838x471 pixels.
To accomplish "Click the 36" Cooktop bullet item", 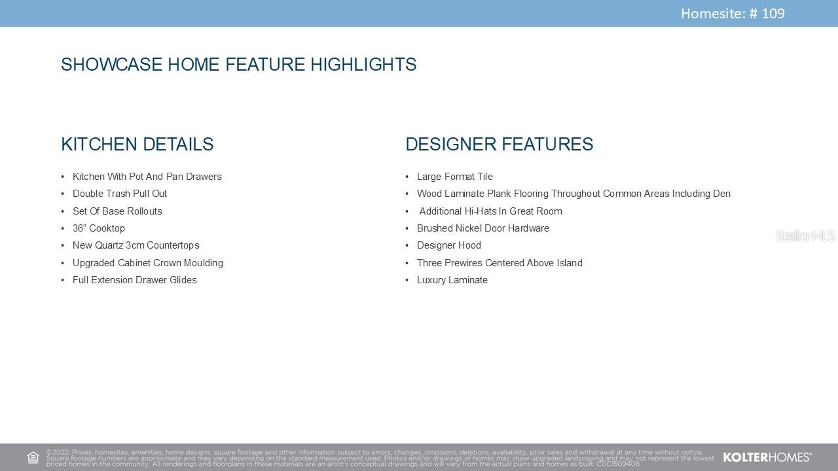I will click(98, 228).
